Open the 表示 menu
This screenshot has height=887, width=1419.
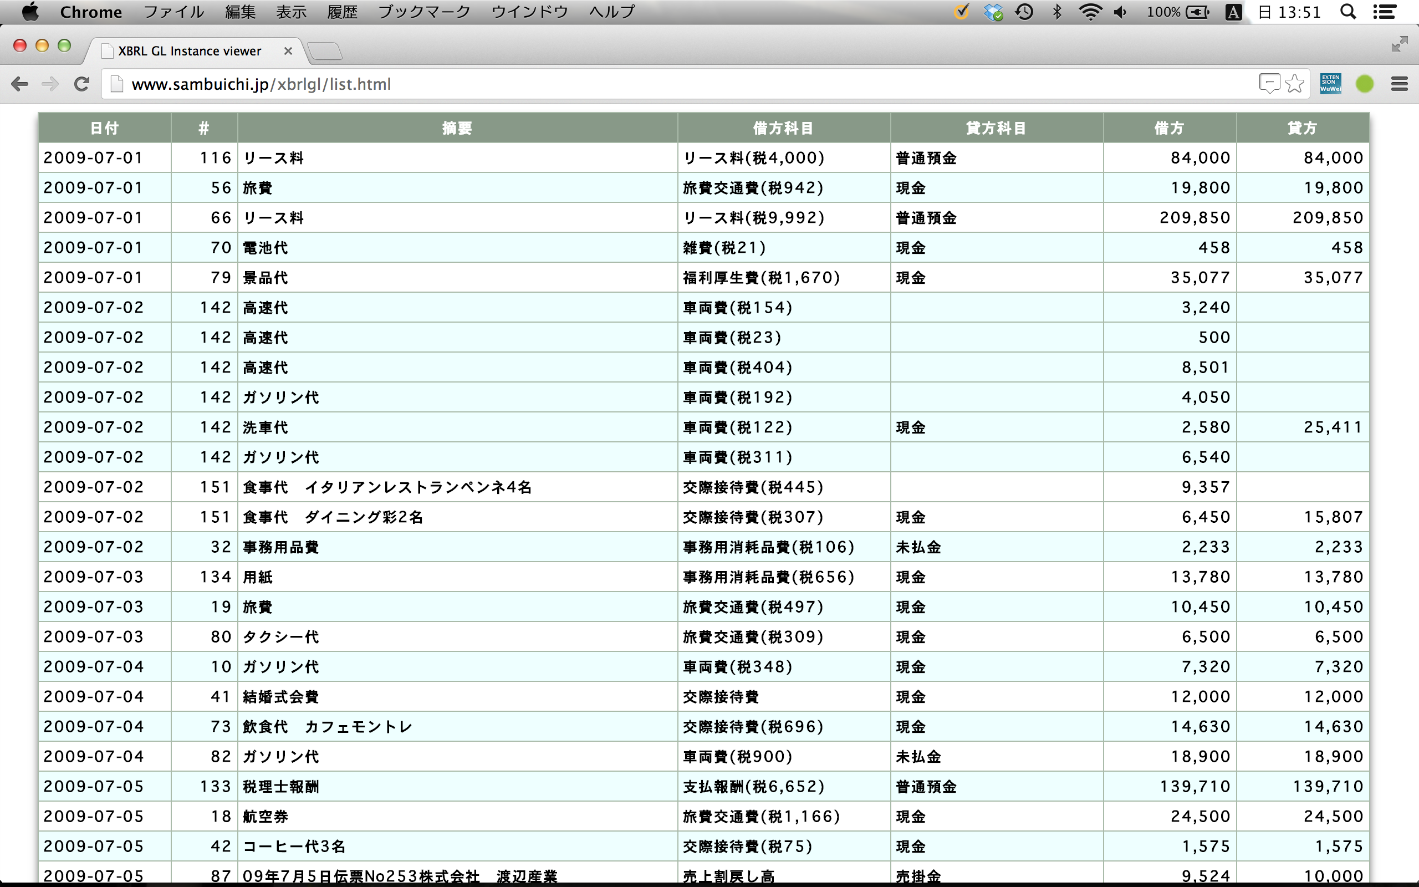(x=292, y=12)
